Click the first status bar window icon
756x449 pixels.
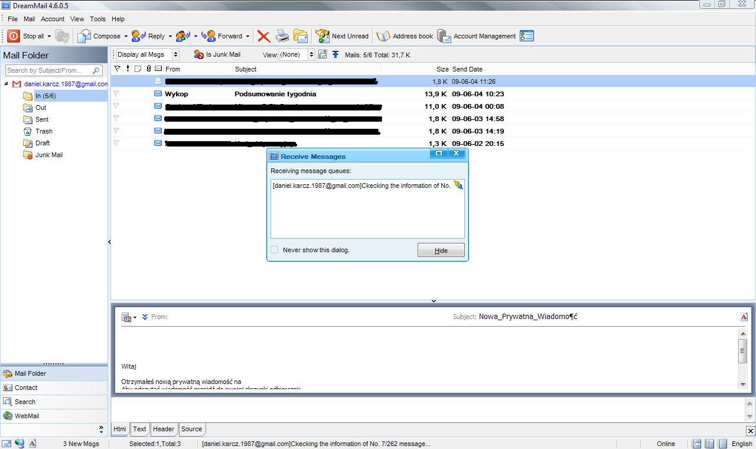[6, 444]
